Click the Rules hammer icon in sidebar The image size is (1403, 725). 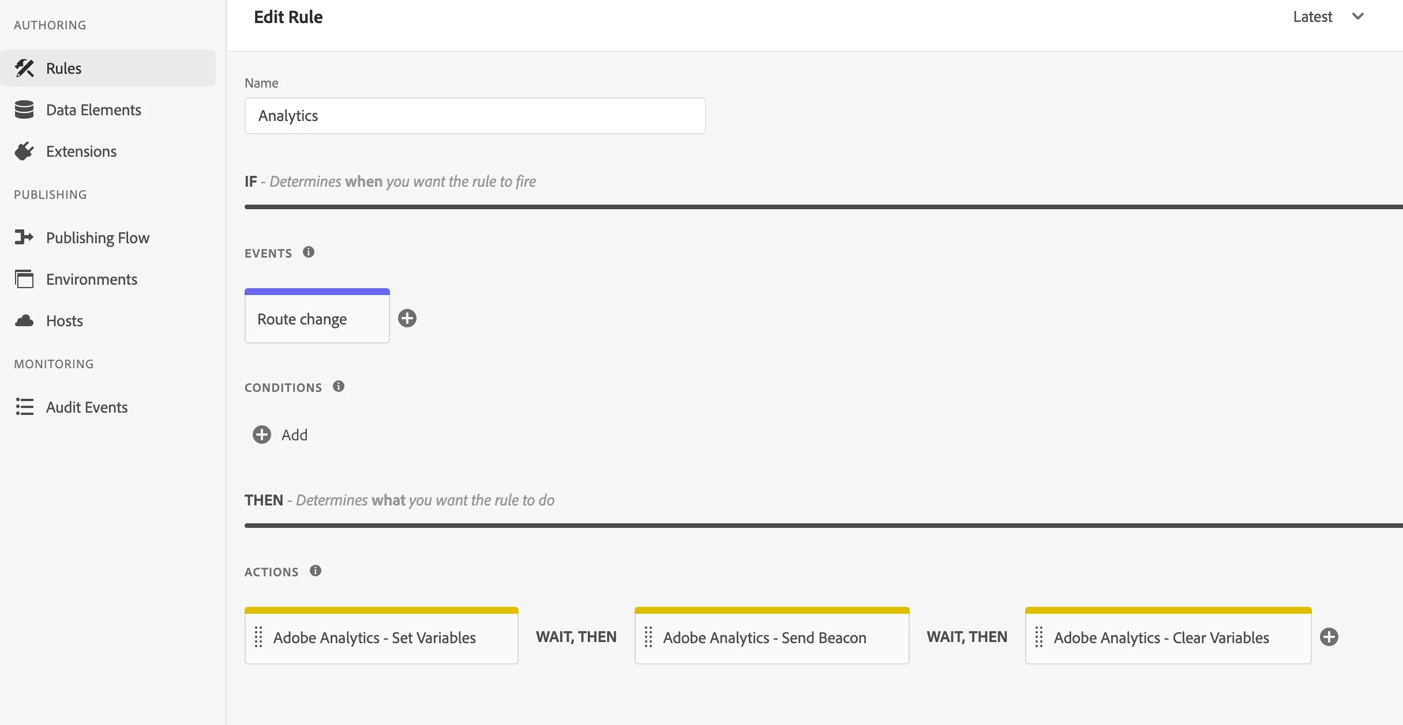(24, 68)
